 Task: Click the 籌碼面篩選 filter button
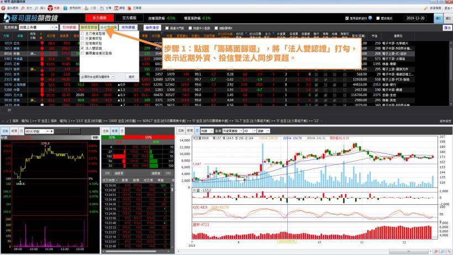pyautogui.click(x=89, y=28)
